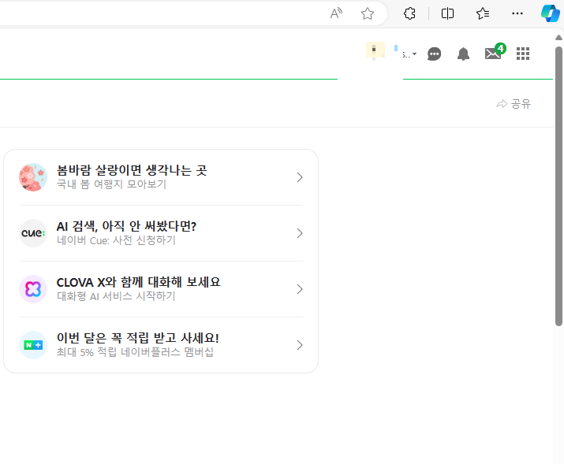Open the browser Extensions puzzle icon
This screenshot has height=464, width=564.
409,13
